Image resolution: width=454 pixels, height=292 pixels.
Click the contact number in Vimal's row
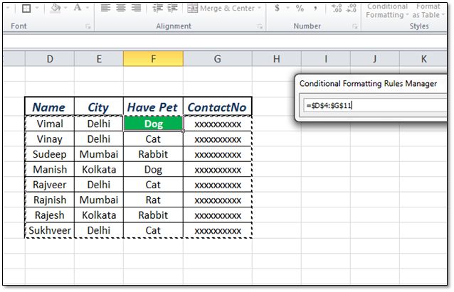pos(218,124)
